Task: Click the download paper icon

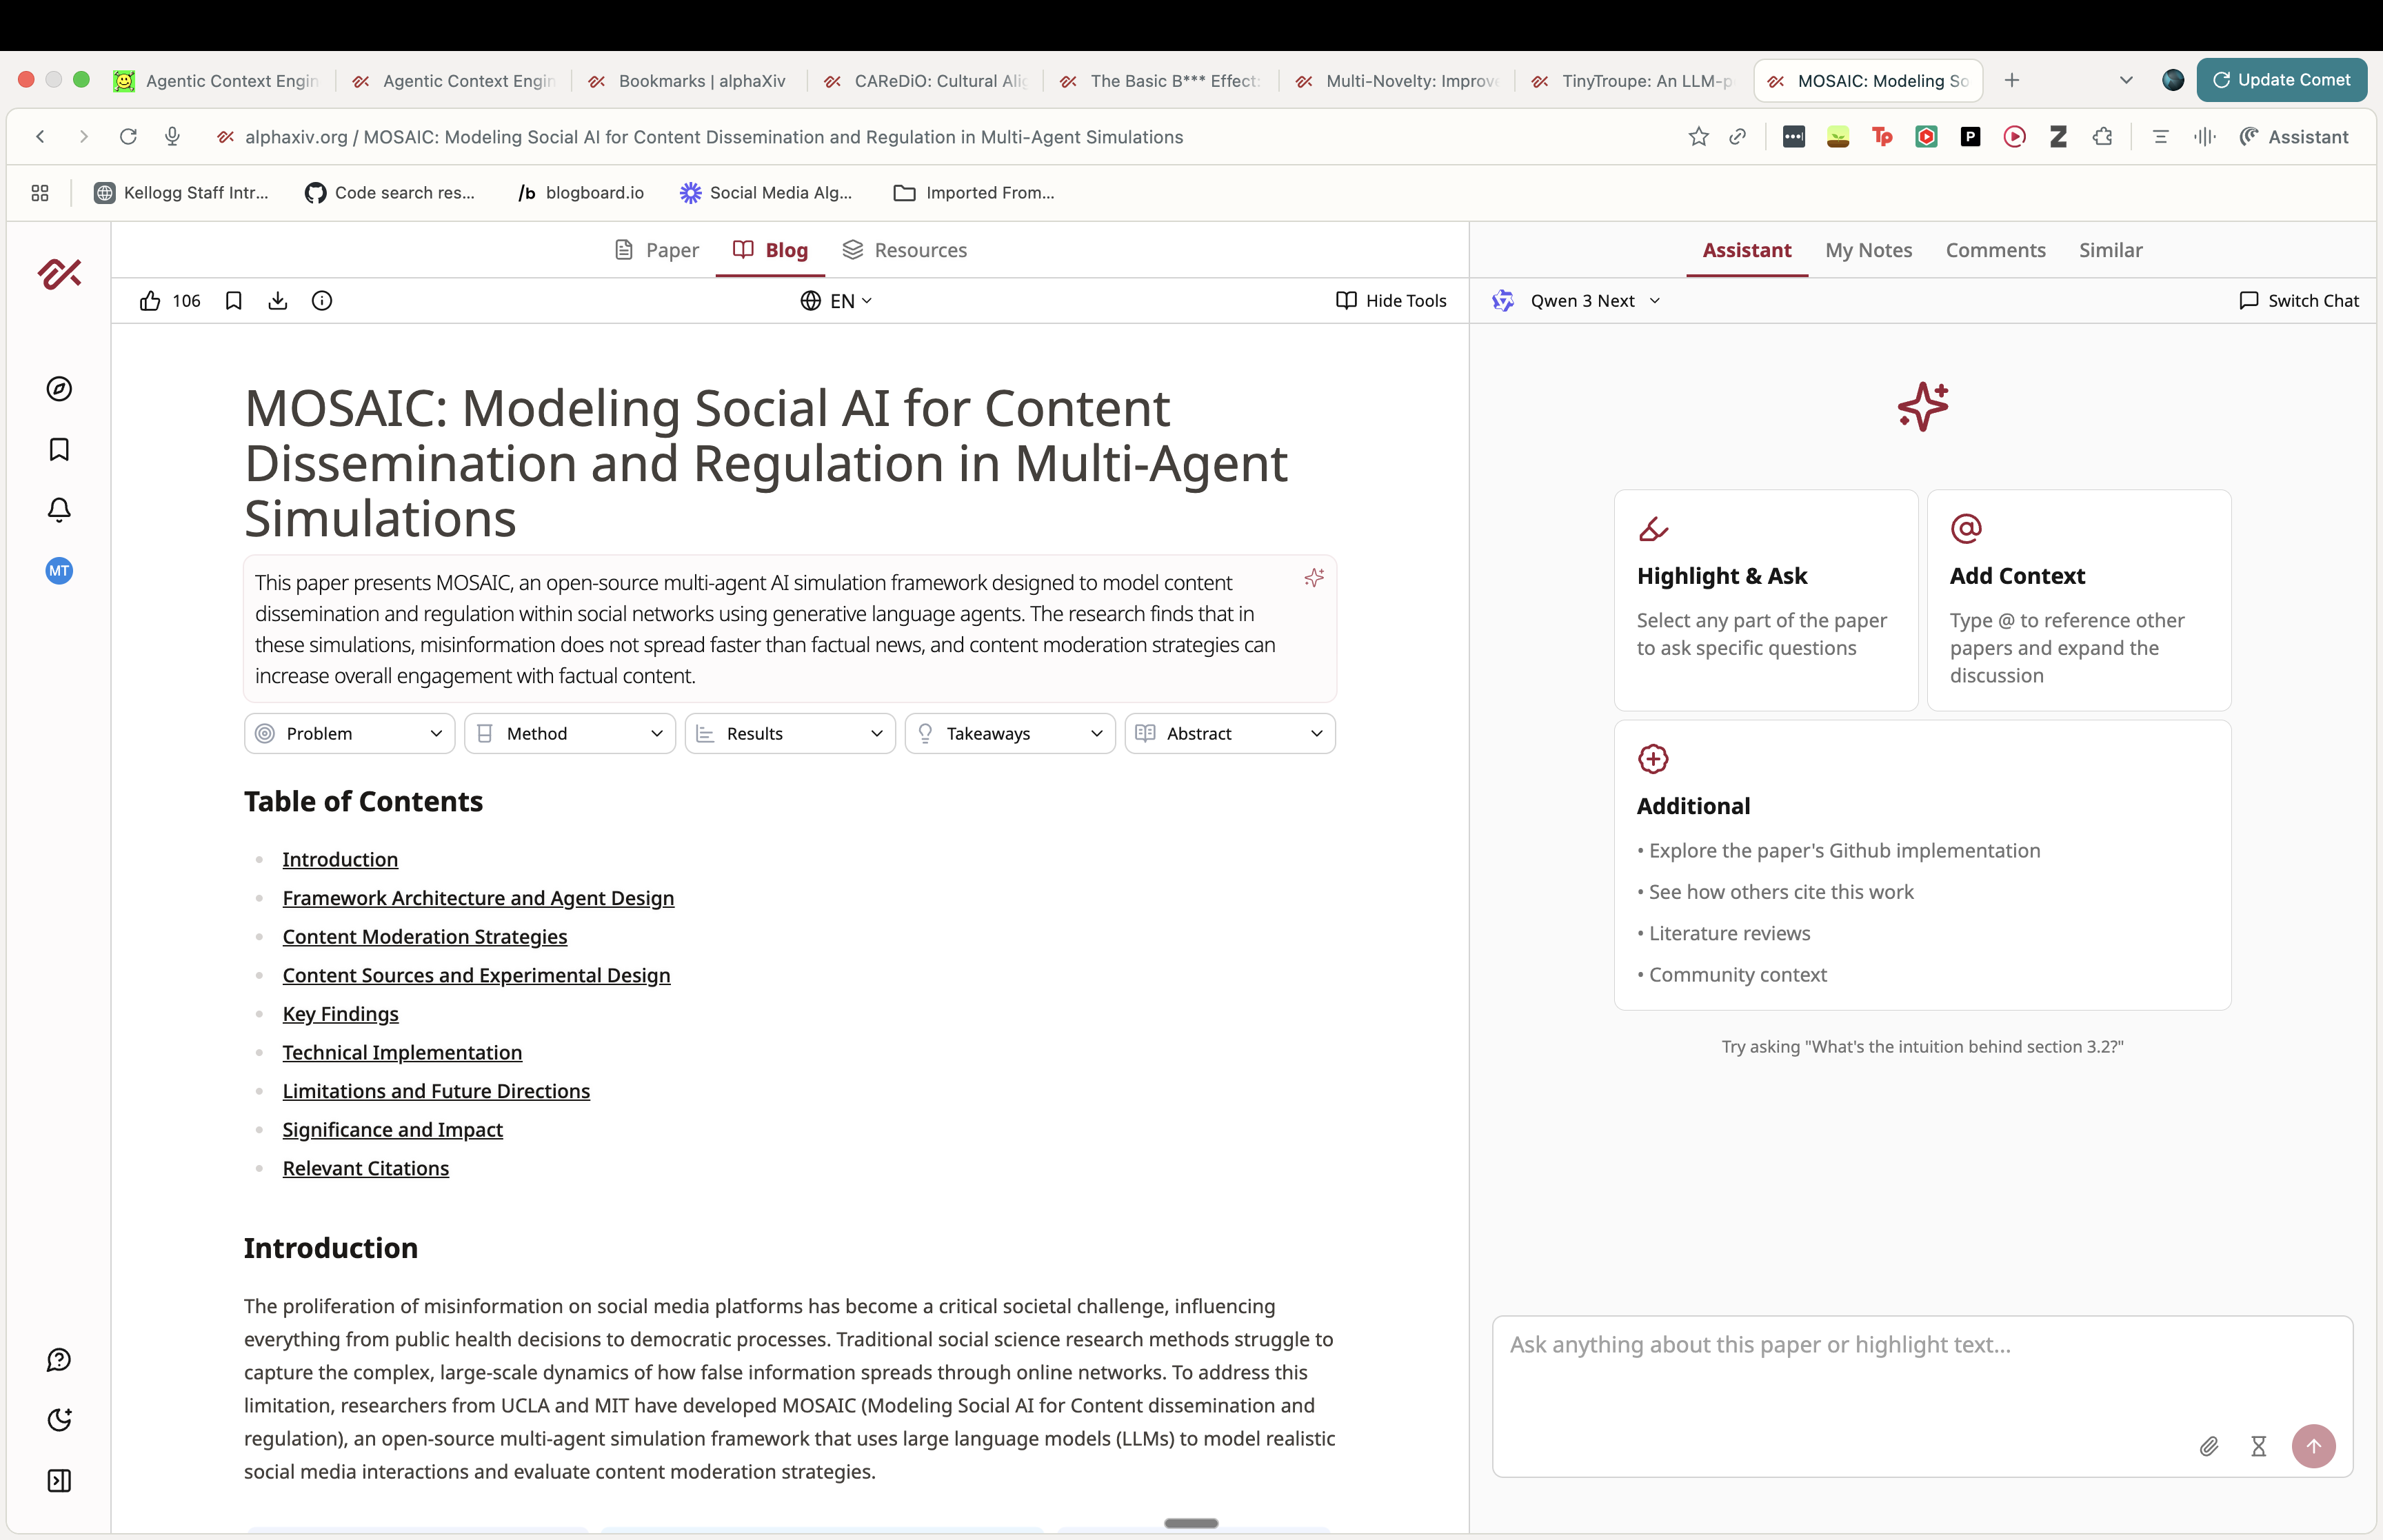Action: pos(278,301)
